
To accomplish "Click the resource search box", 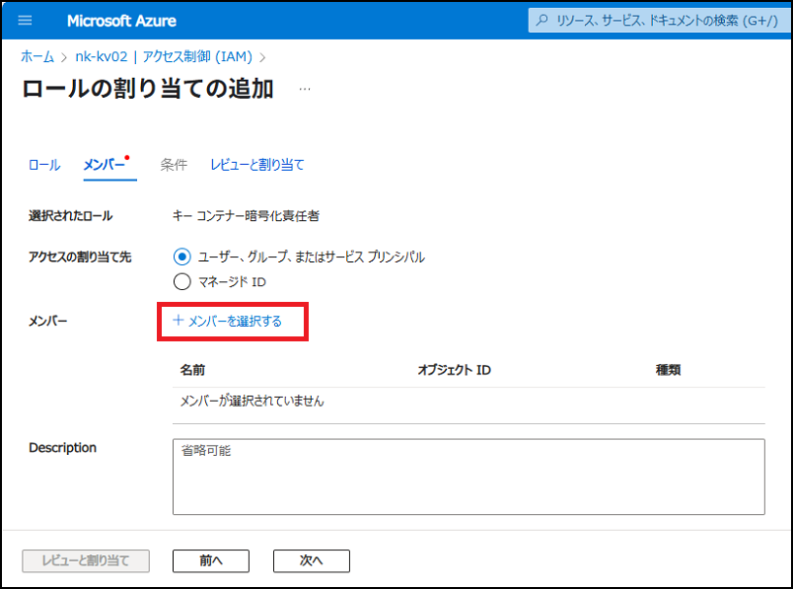I will point(660,21).
